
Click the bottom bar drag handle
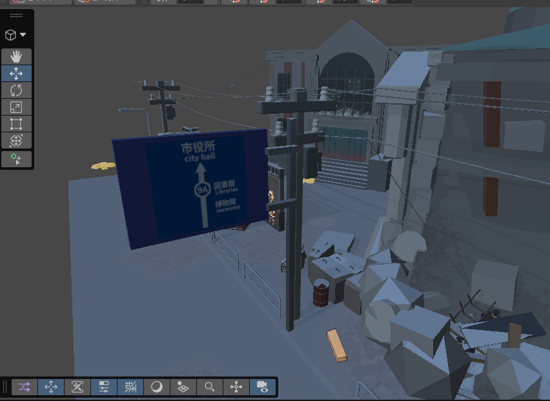[5, 387]
